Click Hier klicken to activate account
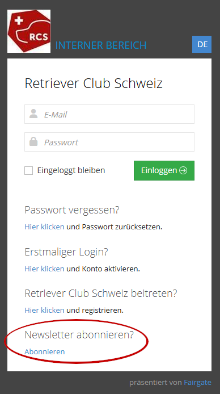Image resolution: width=220 pixels, height=394 pixels. click(44, 269)
